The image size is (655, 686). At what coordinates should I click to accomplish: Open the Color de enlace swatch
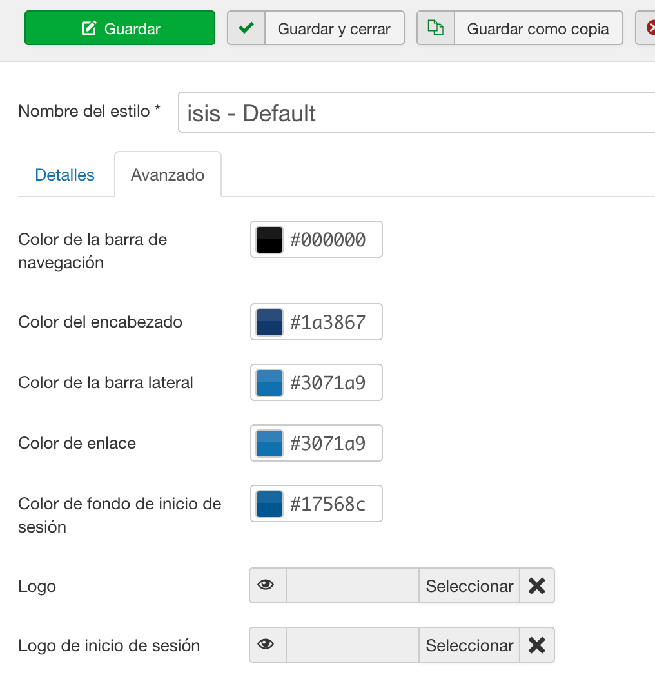(269, 443)
